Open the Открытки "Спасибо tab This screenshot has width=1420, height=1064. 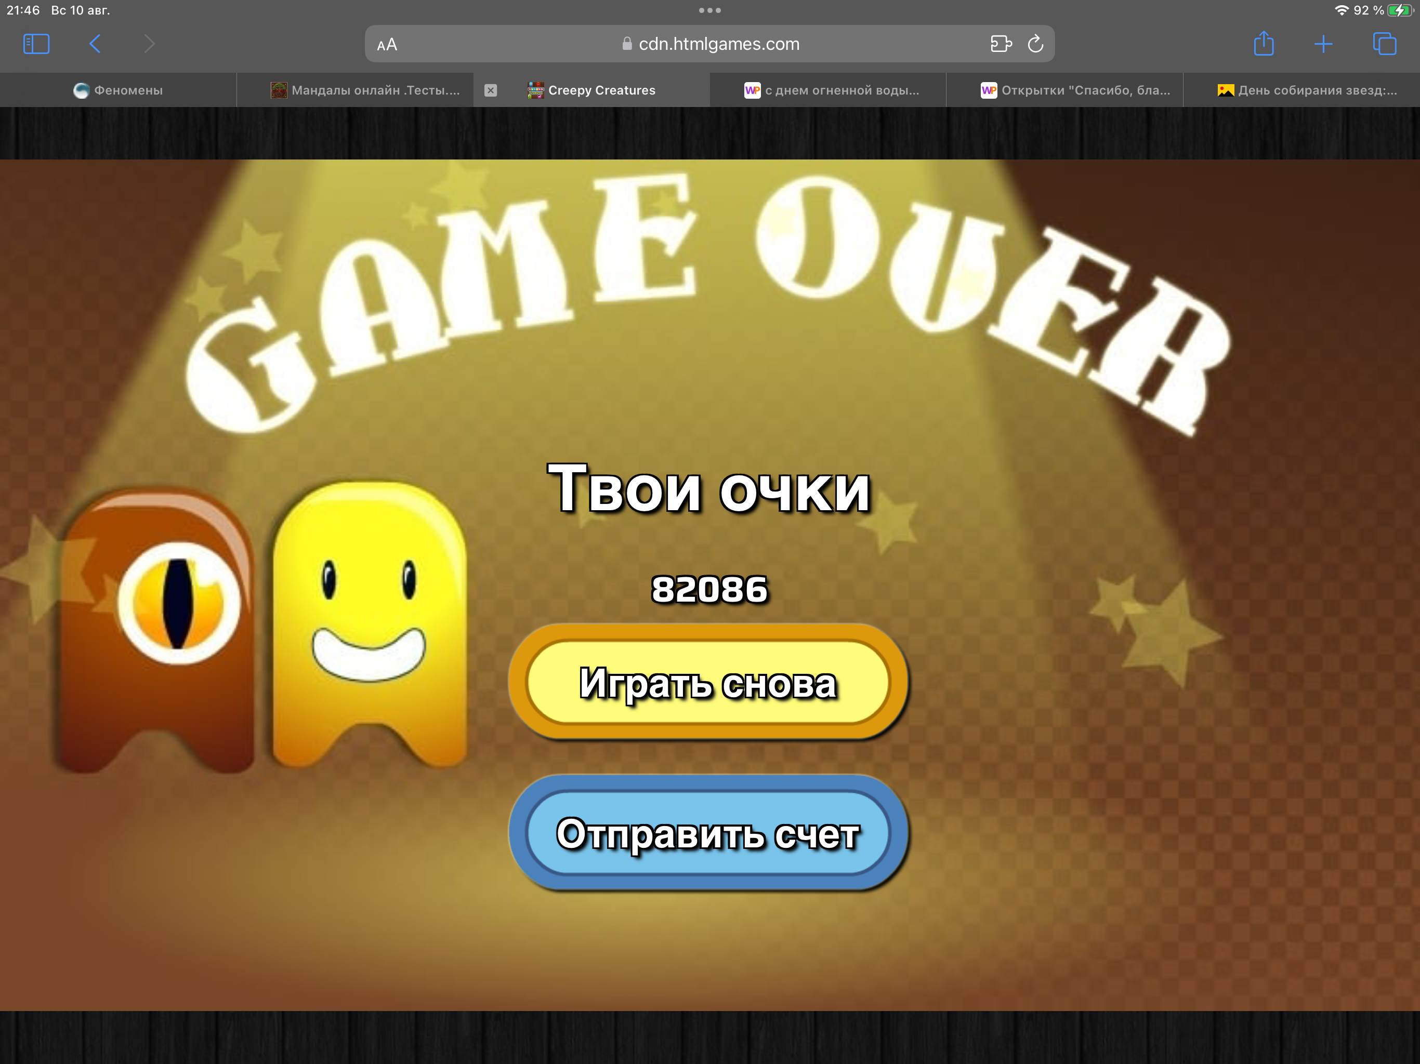1064,90
